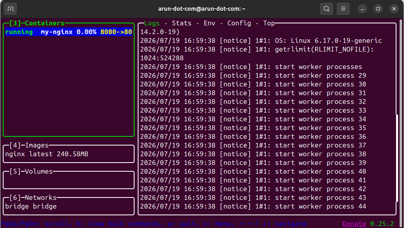This screenshot has width=404, height=228.
Task: Click the 'x: menu' shortcut hint
Action: (219, 224)
